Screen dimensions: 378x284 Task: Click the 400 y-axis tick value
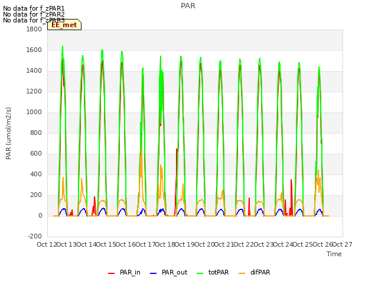tap(36, 175)
